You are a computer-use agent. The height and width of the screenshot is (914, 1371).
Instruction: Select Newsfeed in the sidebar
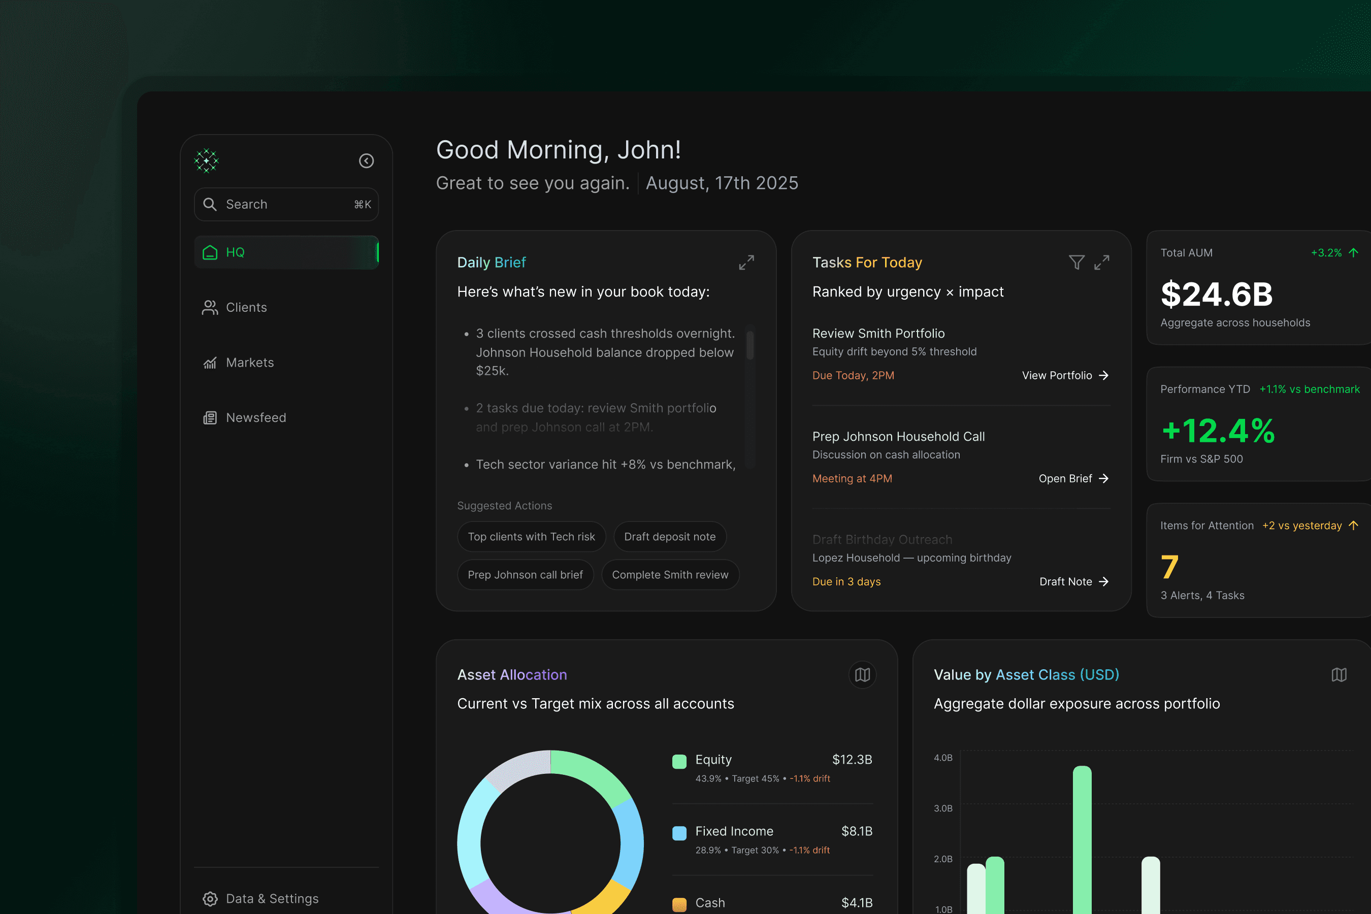click(x=286, y=418)
